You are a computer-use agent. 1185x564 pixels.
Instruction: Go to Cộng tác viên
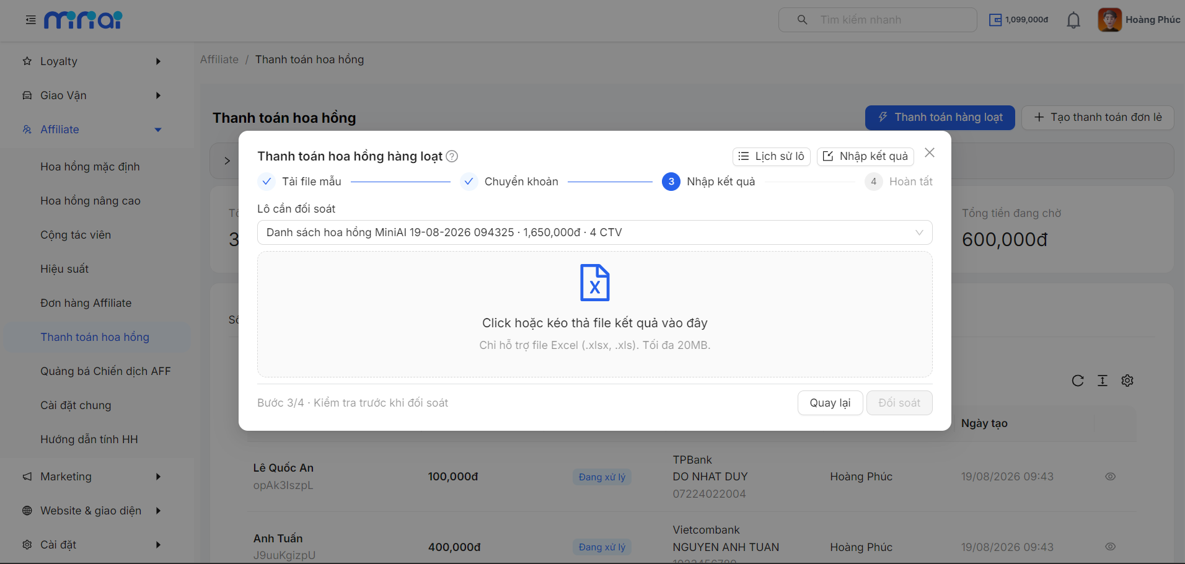76,235
